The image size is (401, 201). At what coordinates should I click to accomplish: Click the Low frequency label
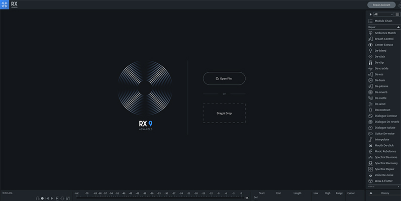pyautogui.click(x=316, y=193)
